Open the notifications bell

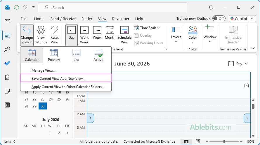click(211, 8)
